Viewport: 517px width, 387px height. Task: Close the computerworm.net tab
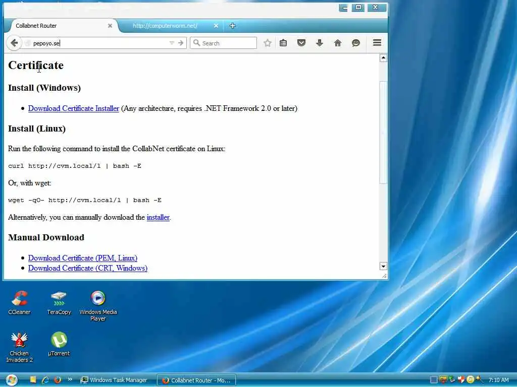coord(216,26)
